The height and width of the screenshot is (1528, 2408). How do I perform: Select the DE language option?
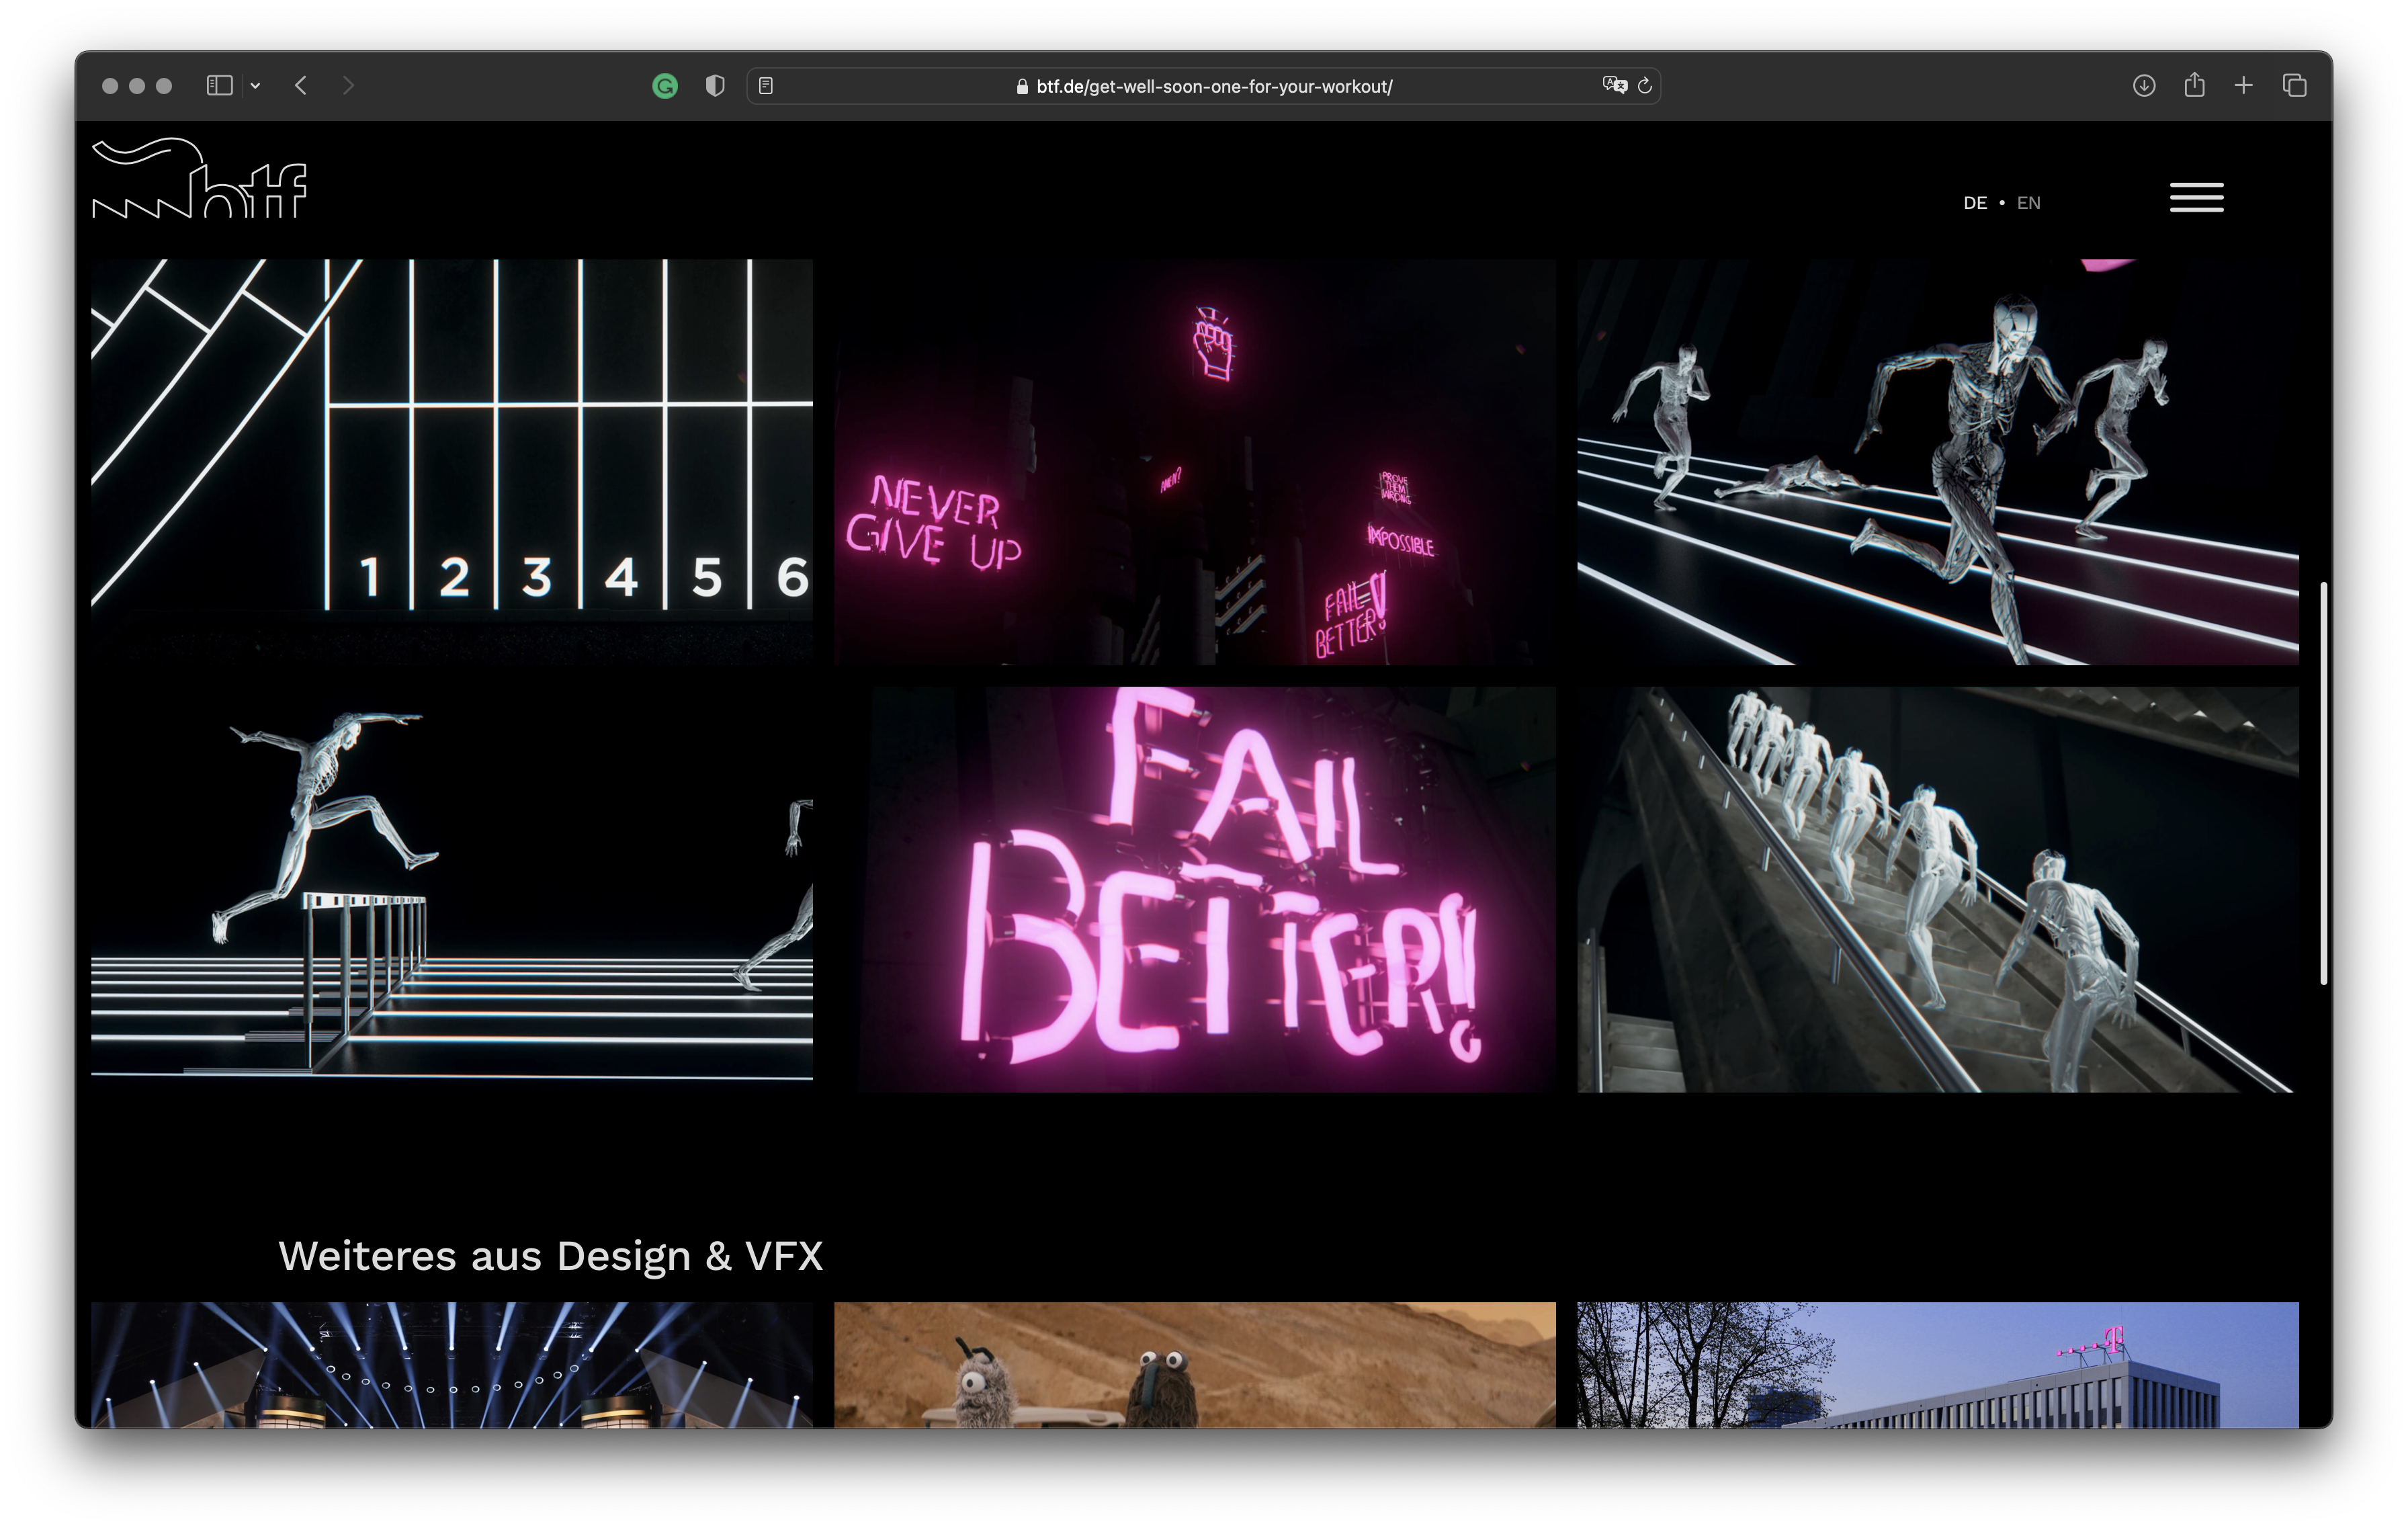click(1974, 203)
